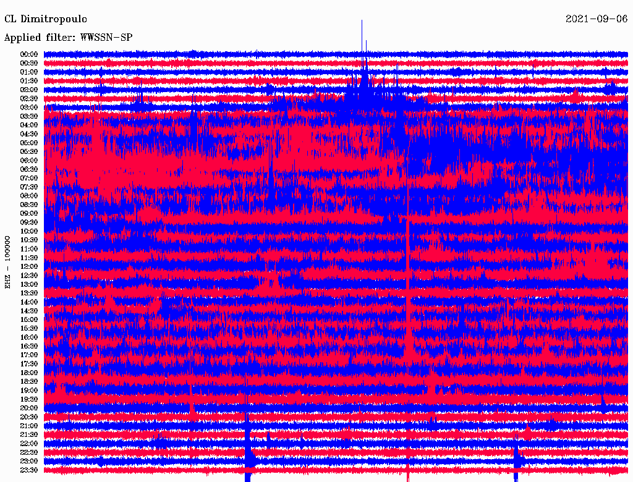Select the 18:30 time row label

(x=29, y=381)
